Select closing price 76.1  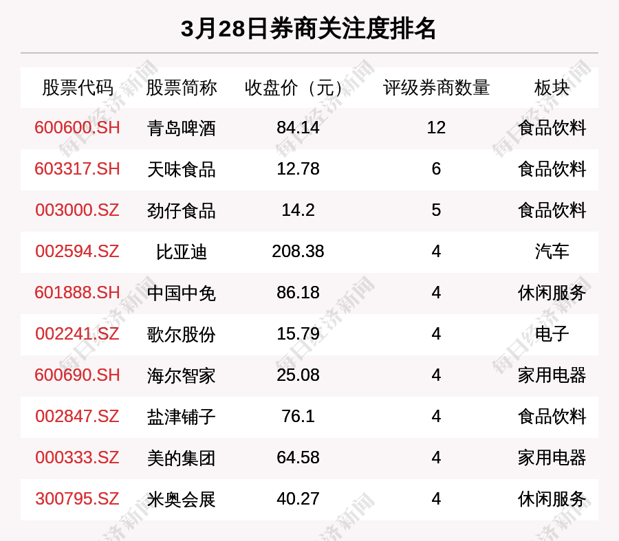point(298,417)
